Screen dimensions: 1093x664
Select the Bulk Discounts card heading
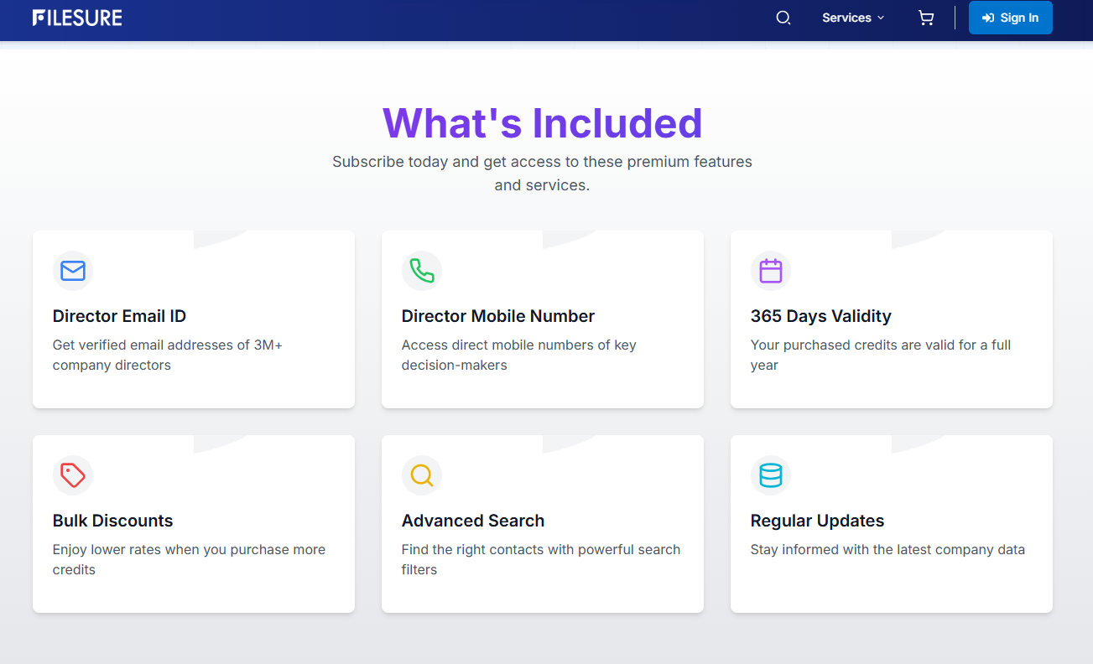point(112,521)
